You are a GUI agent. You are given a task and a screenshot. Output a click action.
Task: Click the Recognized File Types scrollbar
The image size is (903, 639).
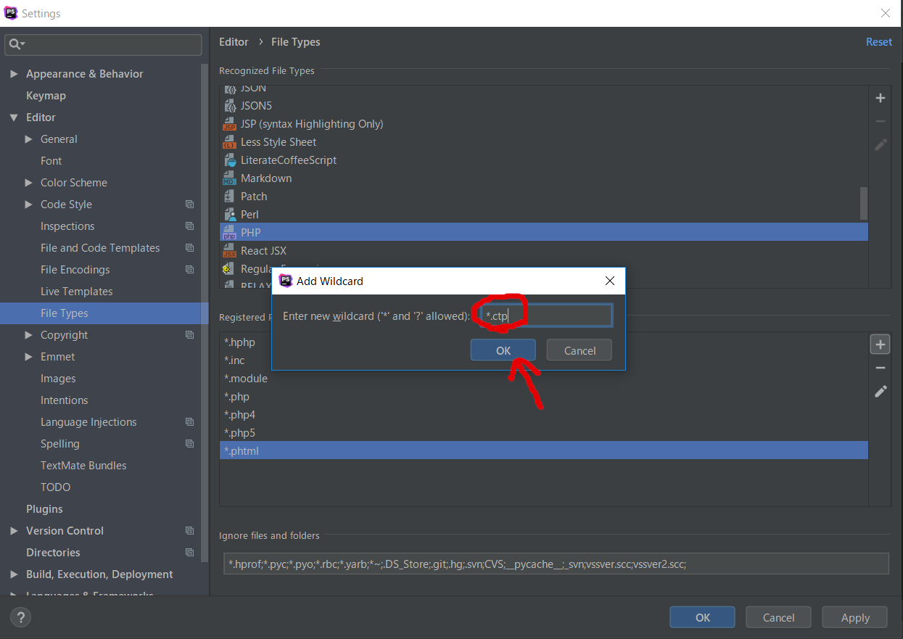click(x=863, y=203)
